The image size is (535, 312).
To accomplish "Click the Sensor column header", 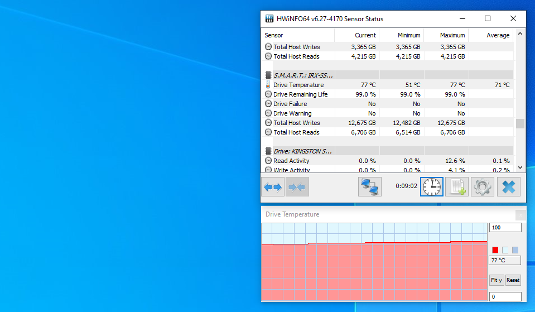I will (298, 35).
